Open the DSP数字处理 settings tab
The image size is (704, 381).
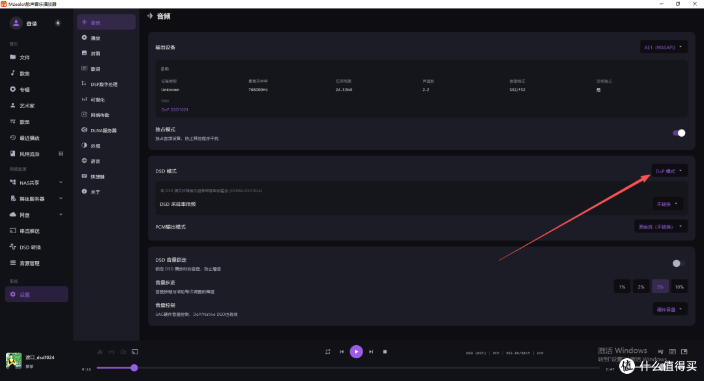[106, 85]
